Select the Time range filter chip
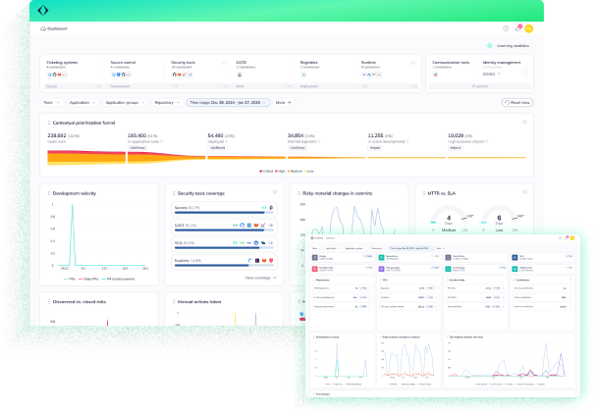Image resolution: width=599 pixels, height=411 pixels. click(227, 102)
